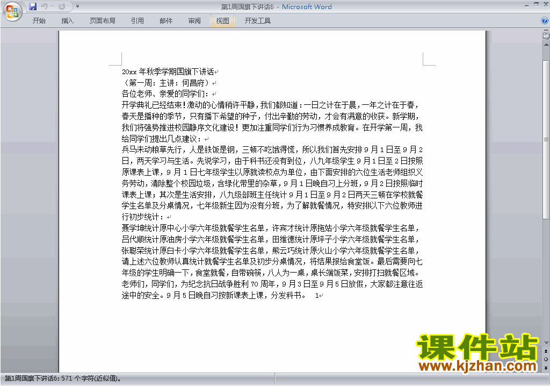This screenshot has width=550, height=386.
Task: Click the name 张聪荣 in the document
Action: point(133,251)
